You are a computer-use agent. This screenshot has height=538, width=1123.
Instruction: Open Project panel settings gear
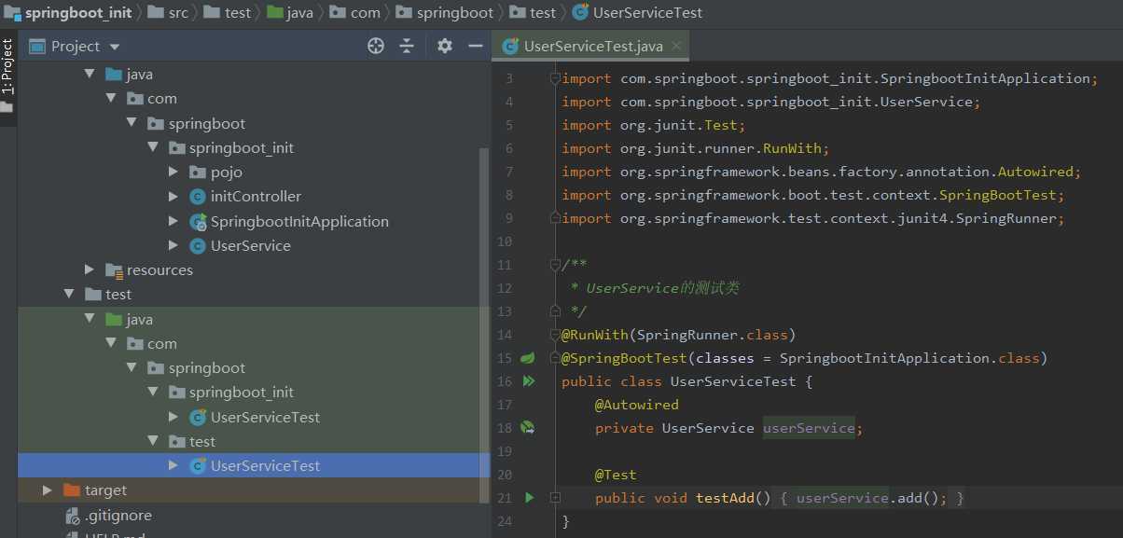click(445, 46)
